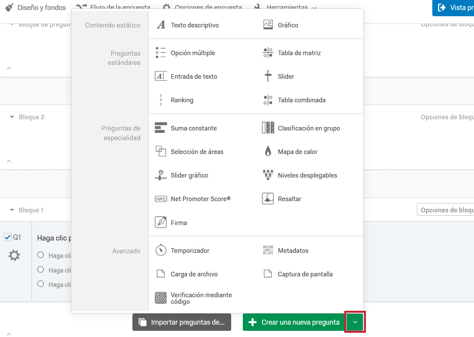The height and width of the screenshot is (337, 474).
Task: Select the first radio option in Q1
Action: tap(41, 256)
